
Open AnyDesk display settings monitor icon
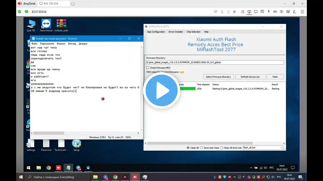[256, 12]
